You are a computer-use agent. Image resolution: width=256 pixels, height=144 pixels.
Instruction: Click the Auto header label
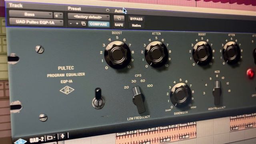click(119, 11)
